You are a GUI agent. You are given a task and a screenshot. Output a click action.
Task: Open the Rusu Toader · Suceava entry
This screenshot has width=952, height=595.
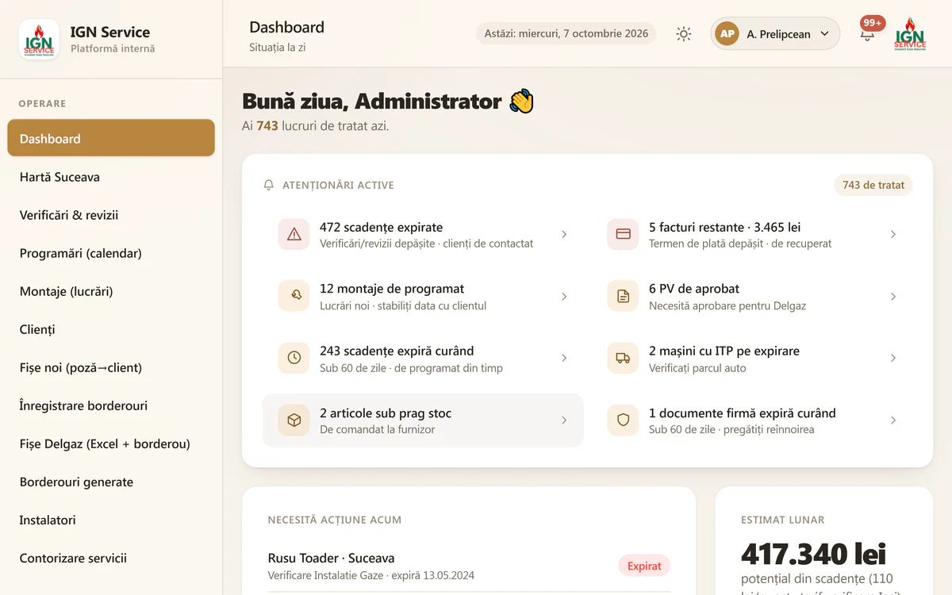[469, 566]
